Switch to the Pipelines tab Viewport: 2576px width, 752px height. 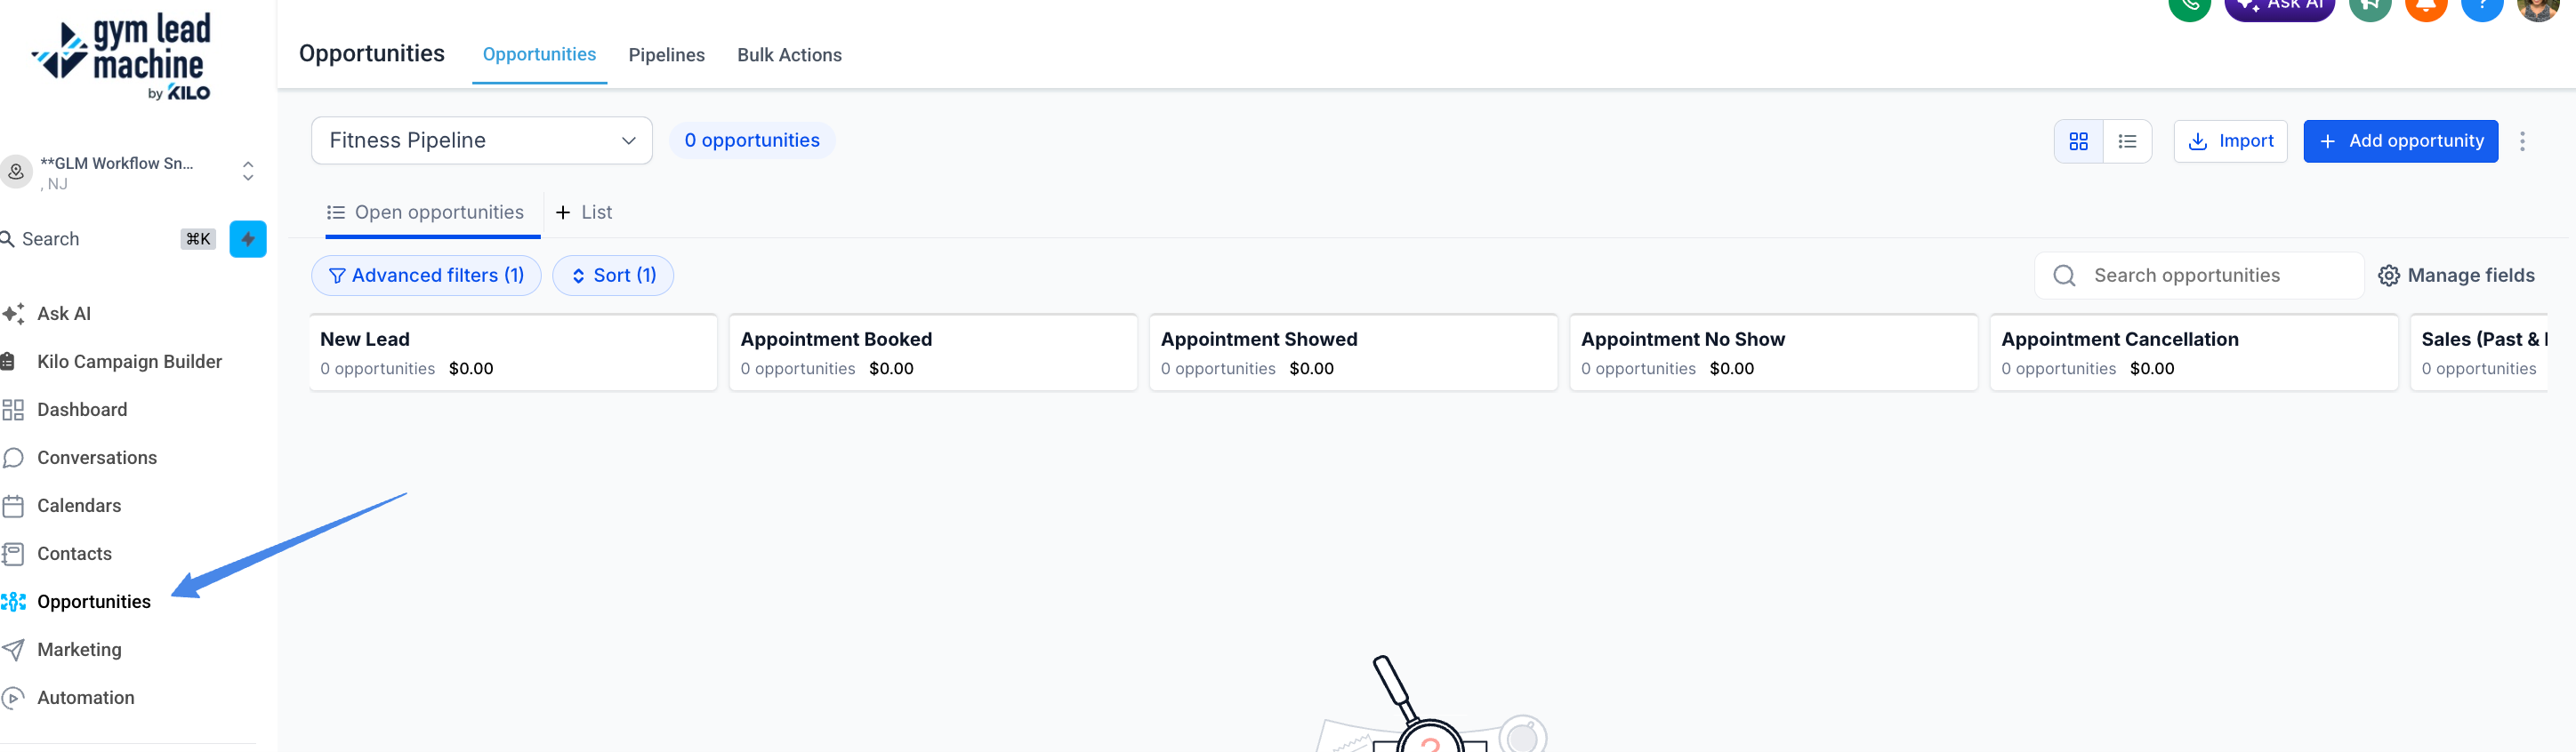pos(666,55)
